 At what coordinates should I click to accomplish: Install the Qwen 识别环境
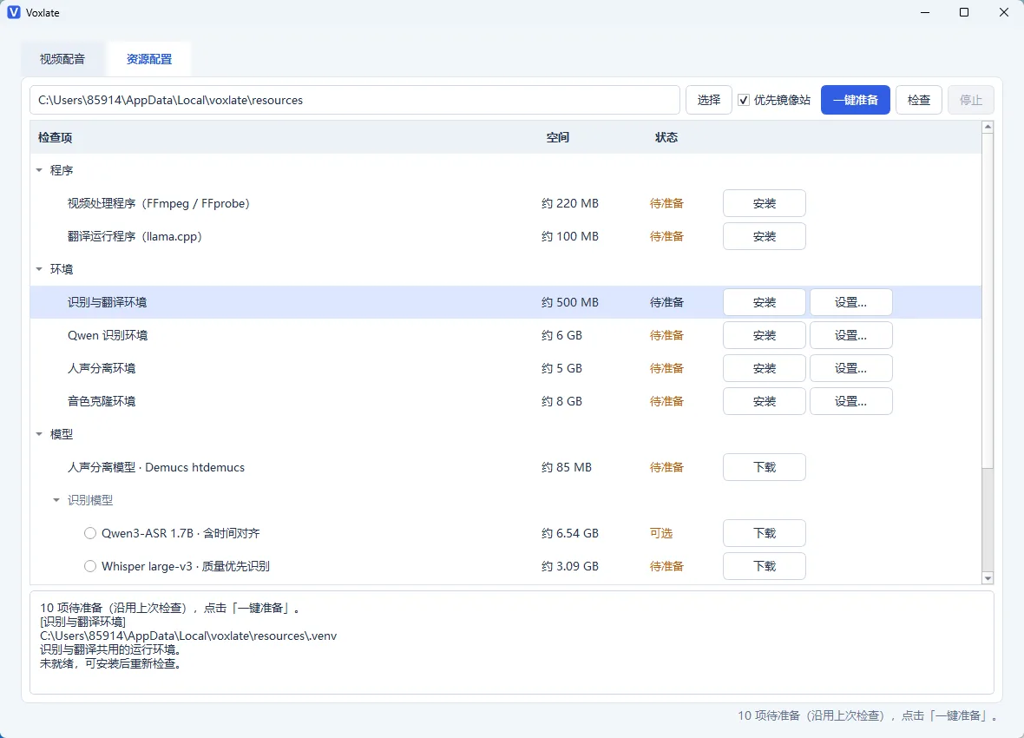764,335
